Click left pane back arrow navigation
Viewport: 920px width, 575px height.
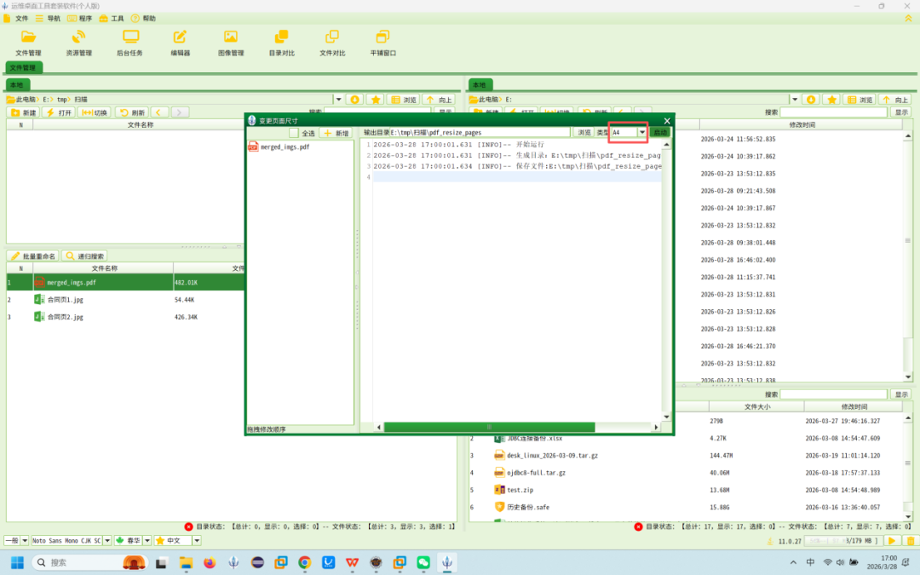[159, 112]
